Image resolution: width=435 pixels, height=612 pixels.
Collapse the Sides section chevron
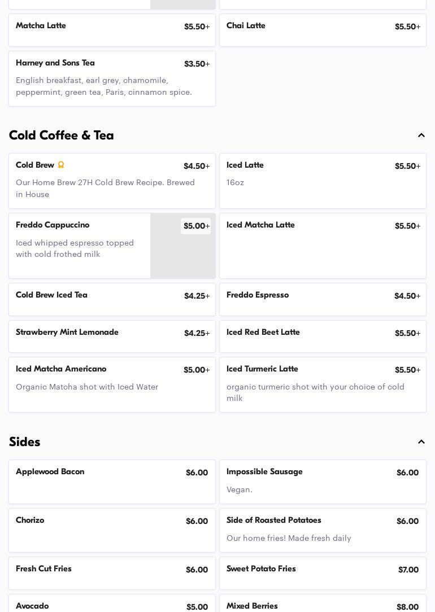[421, 442]
